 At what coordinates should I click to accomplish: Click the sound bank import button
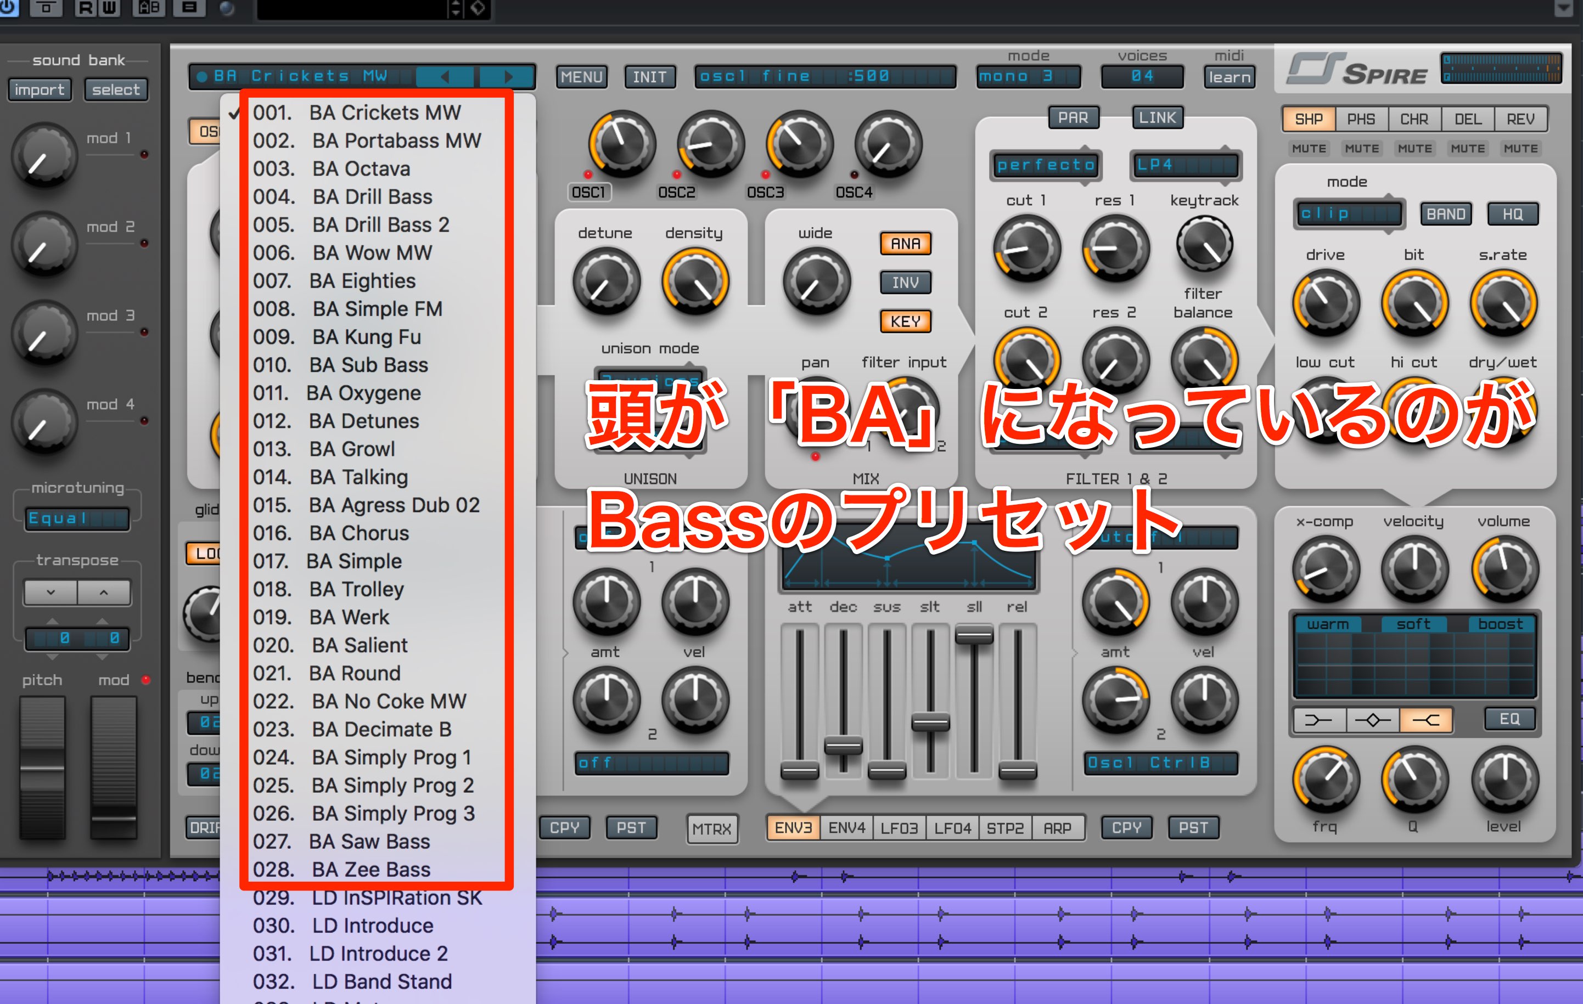point(40,89)
